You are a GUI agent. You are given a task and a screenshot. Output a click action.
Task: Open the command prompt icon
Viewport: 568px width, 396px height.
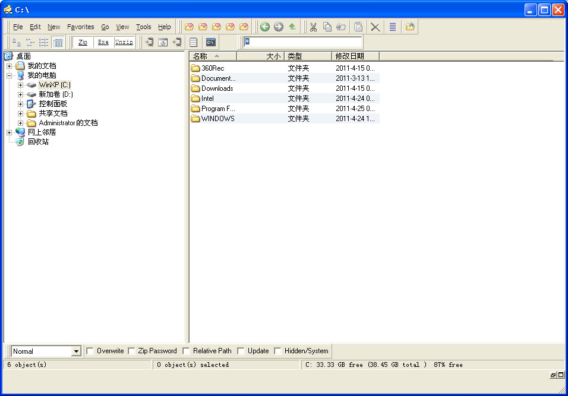pos(210,42)
